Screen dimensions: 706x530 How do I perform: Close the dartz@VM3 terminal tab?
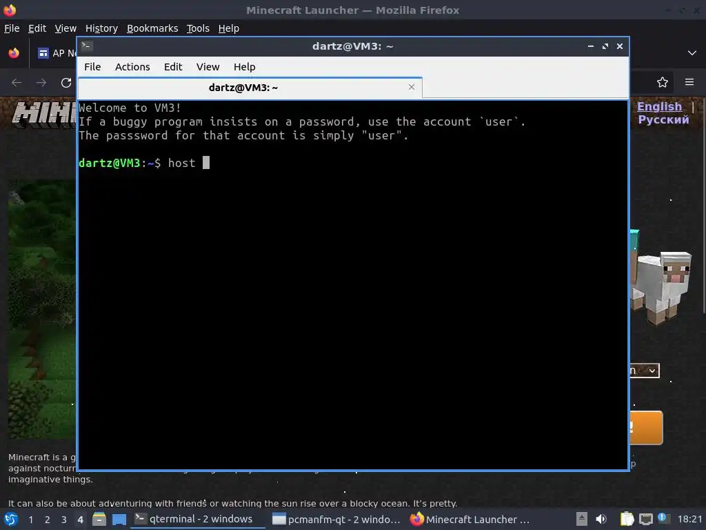pyautogui.click(x=412, y=87)
